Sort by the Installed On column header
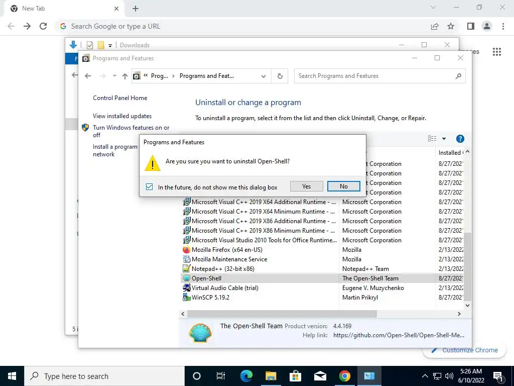Image resolution: width=514 pixels, height=386 pixels. tap(450, 153)
